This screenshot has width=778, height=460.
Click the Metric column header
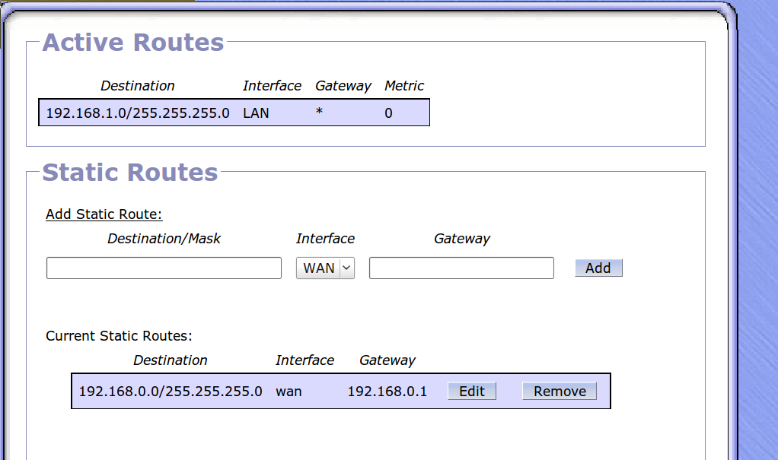point(404,86)
